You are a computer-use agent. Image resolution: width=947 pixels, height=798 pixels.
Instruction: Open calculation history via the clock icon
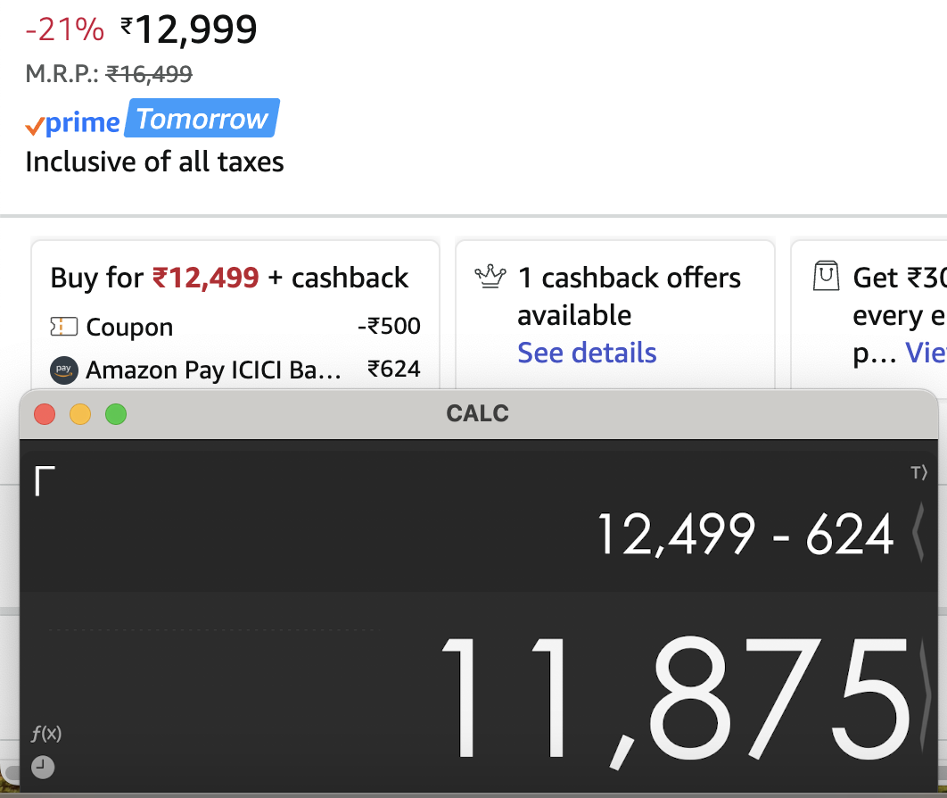(x=41, y=767)
